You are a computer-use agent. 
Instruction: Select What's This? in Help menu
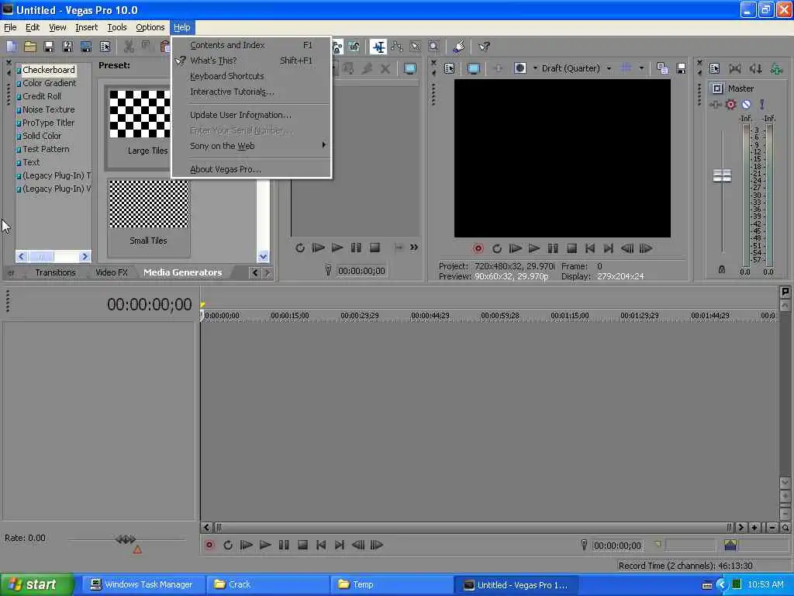point(251,61)
